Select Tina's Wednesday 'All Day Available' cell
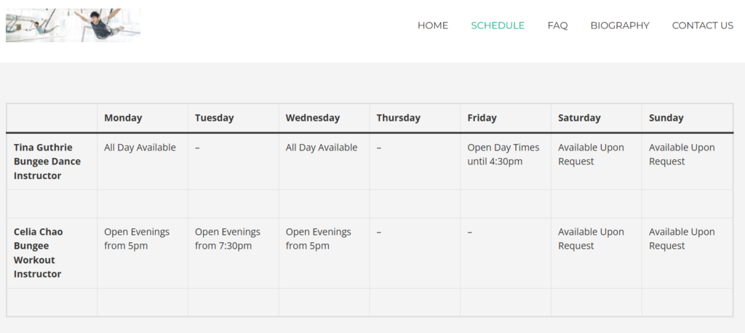This screenshot has width=745, height=333. [x=324, y=161]
